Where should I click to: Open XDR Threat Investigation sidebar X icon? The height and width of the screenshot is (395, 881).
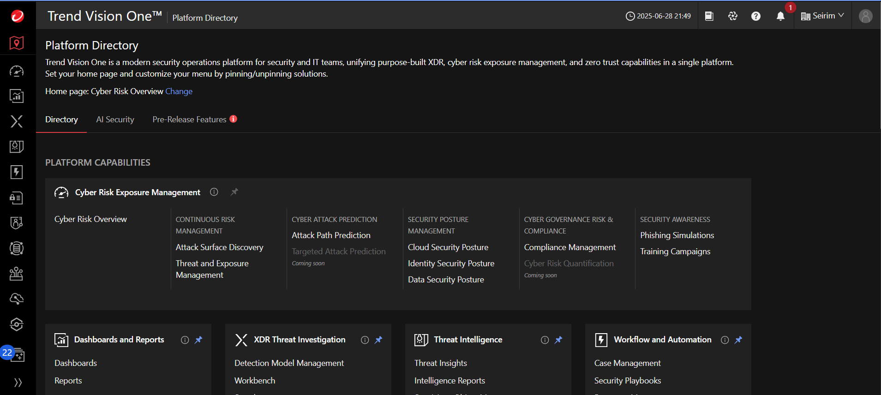[17, 121]
